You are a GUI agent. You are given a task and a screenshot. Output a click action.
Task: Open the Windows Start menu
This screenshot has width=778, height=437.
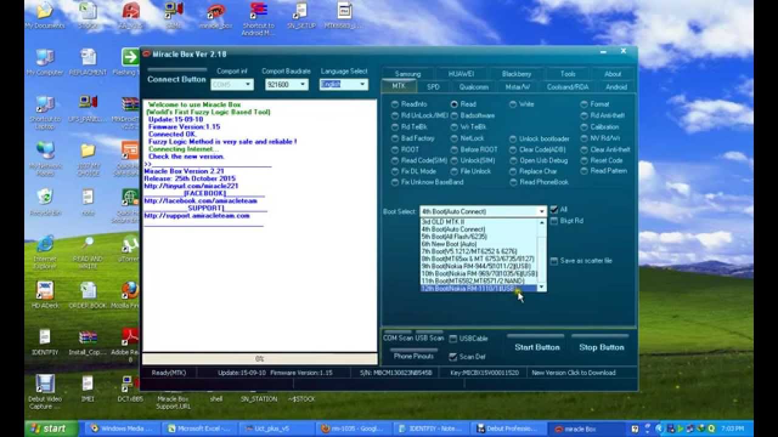(52, 429)
